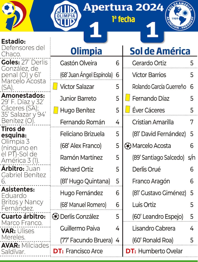Click the Olimpia club crest

pyautogui.click(x=66, y=16)
